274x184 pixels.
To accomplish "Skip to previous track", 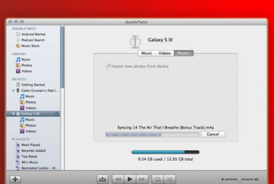I will coord(118,179).
